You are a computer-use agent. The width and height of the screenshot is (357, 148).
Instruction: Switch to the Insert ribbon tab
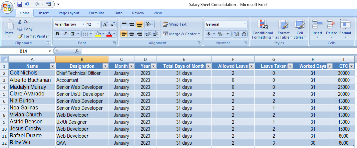tap(44, 13)
